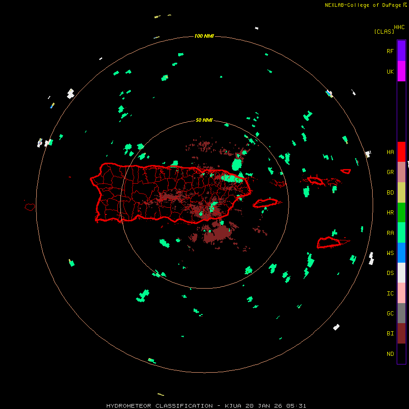Click the St. Croix island outline
The width and height of the screenshot is (409, 409).
[329, 242]
